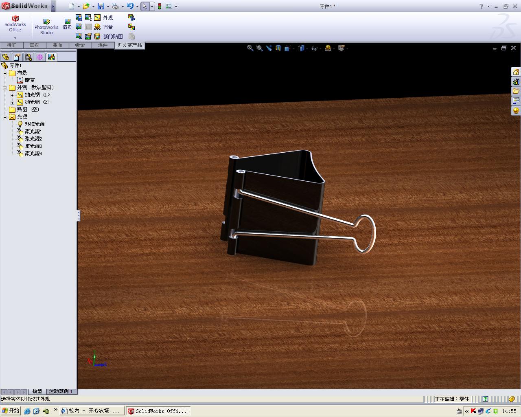
Task: Click the Appearance (外观) icon
Action: click(97, 18)
